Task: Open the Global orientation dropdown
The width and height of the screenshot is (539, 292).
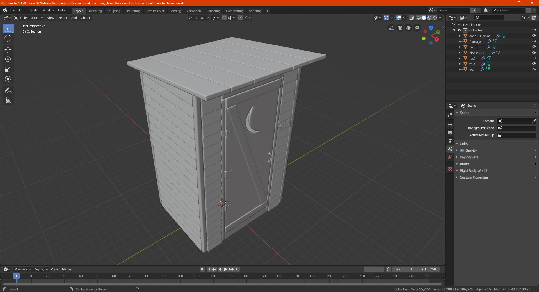Action: point(198,18)
